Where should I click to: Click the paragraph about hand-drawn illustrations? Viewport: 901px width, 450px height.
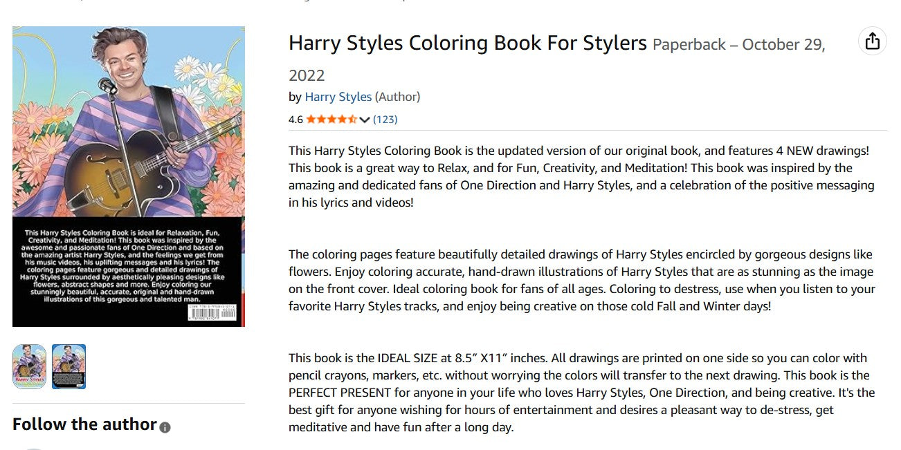pos(582,280)
